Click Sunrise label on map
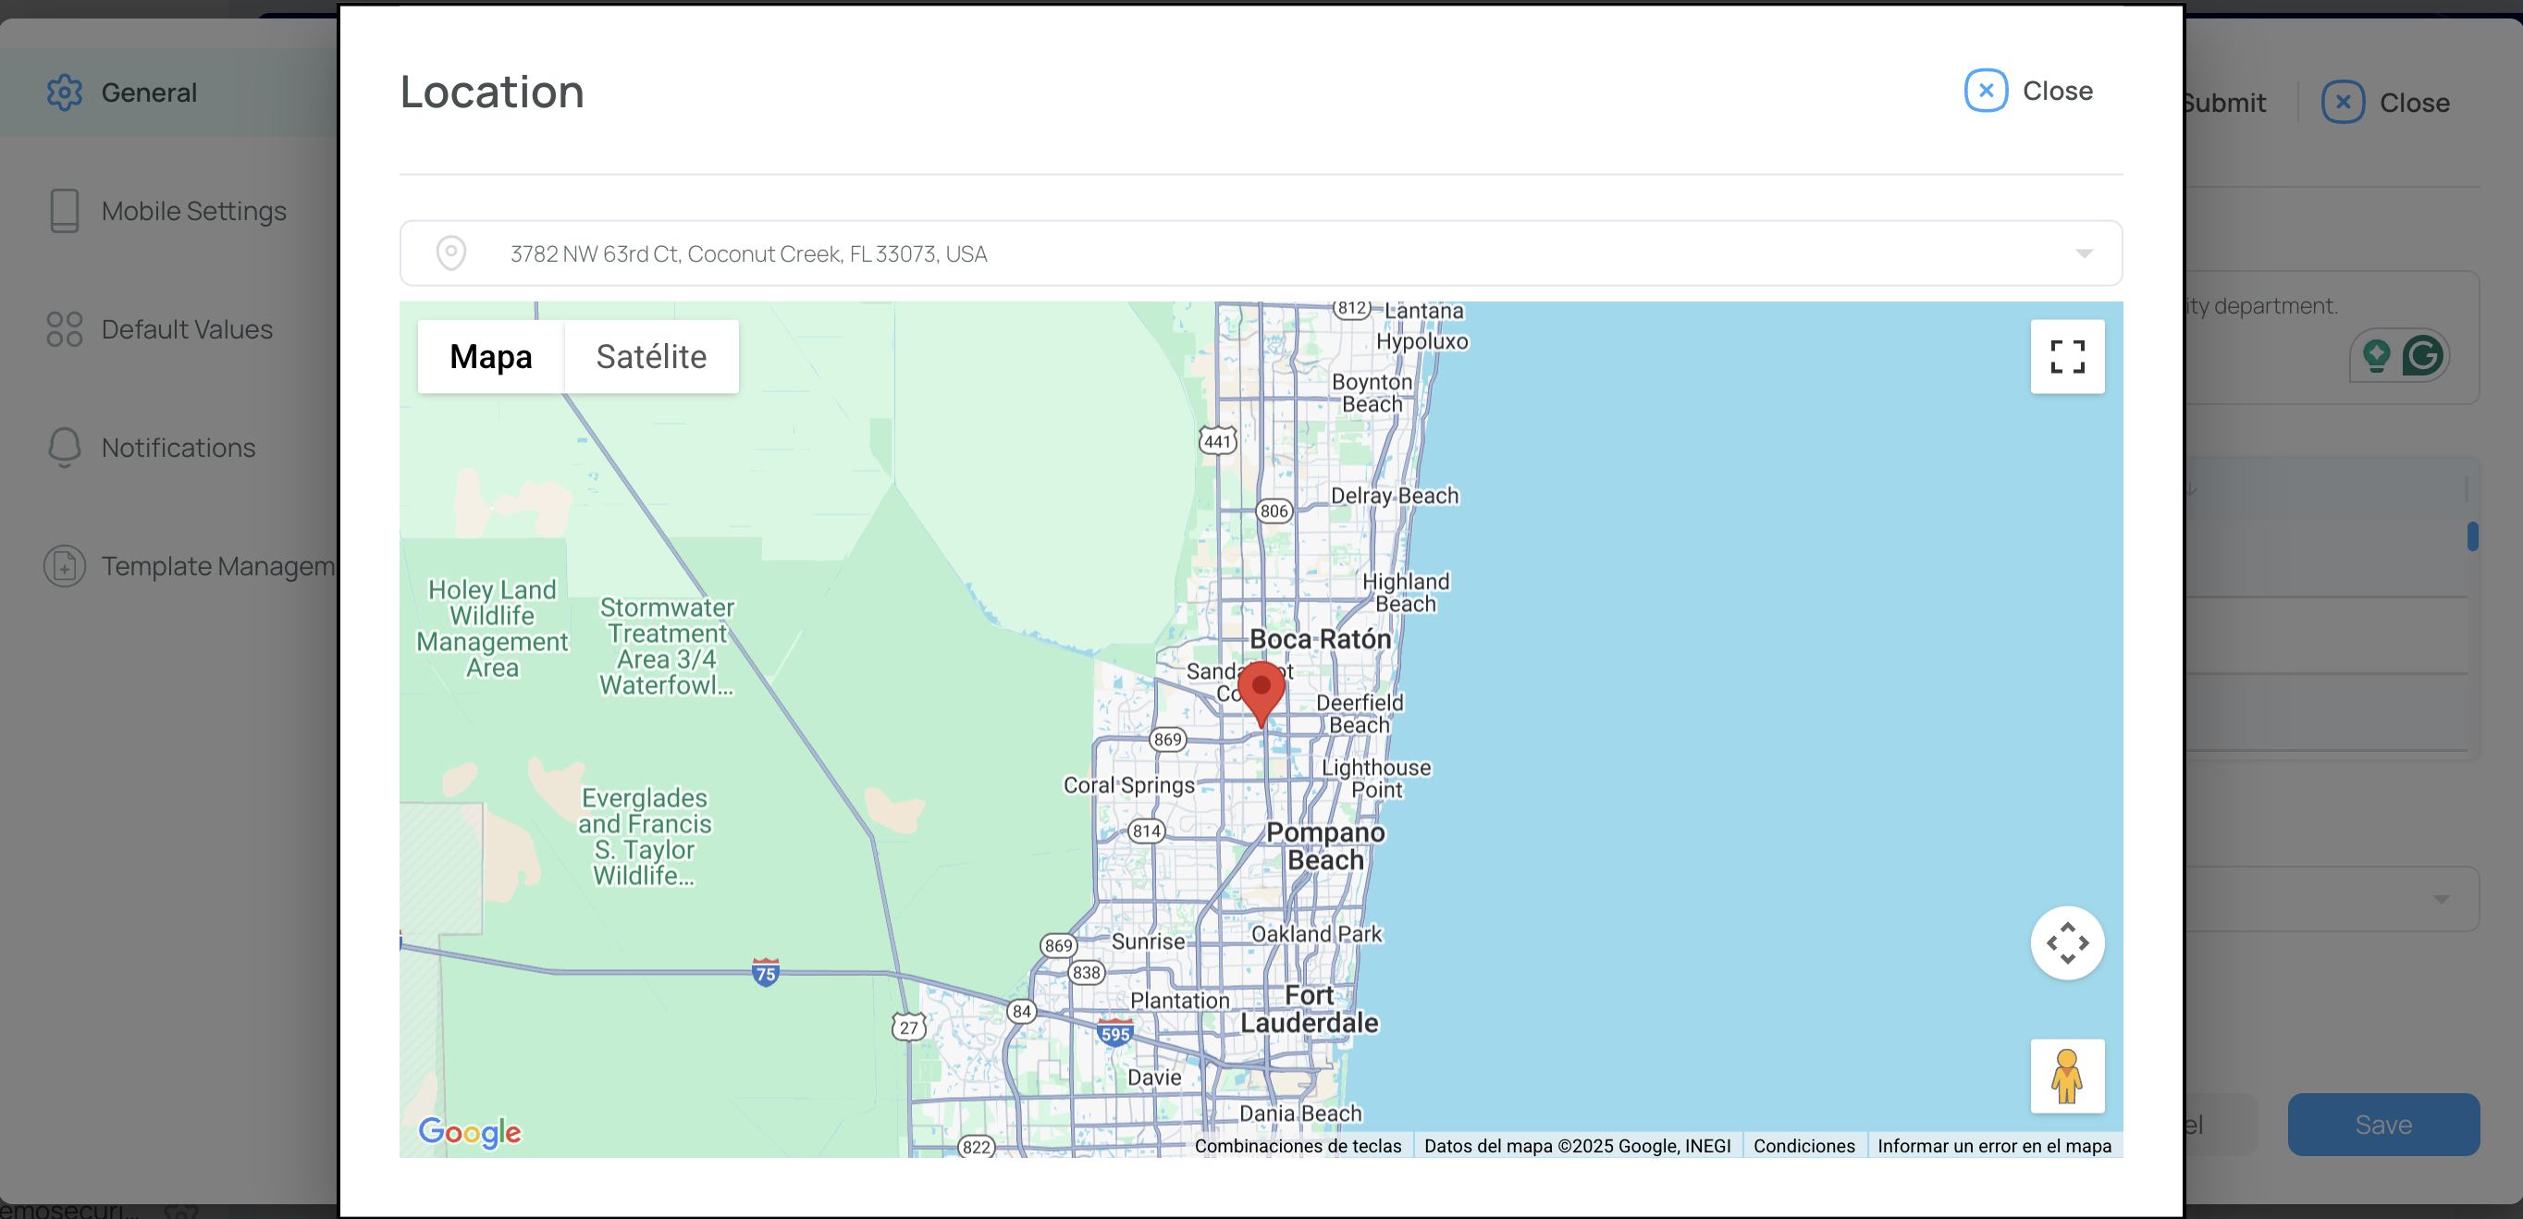The image size is (2523, 1219). click(1148, 941)
